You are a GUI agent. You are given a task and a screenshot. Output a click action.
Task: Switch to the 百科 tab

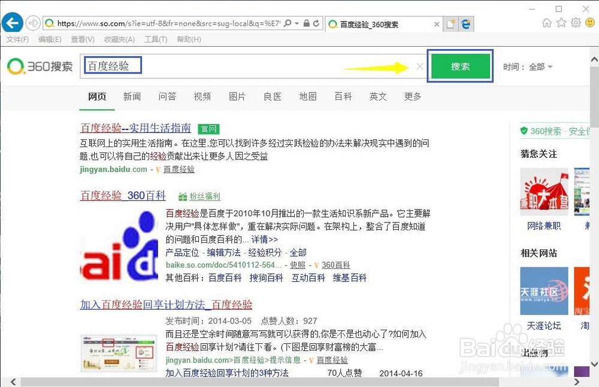click(343, 96)
